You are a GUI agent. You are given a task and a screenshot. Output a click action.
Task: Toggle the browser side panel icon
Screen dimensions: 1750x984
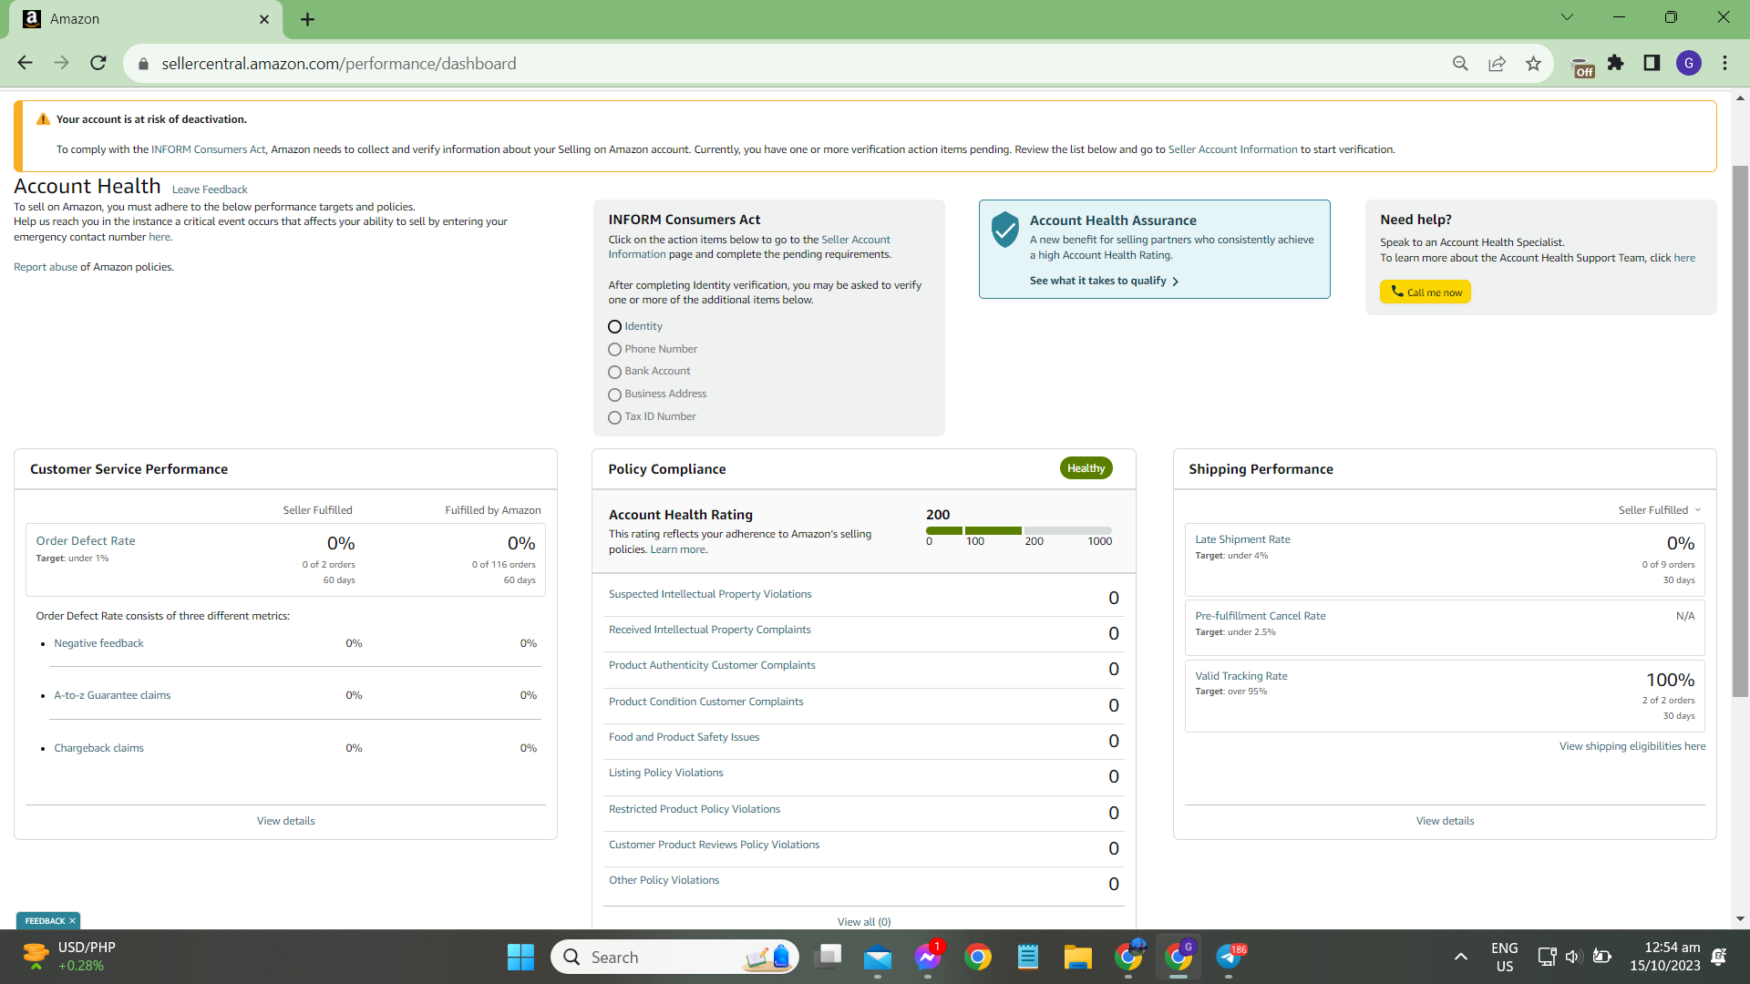point(1652,63)
